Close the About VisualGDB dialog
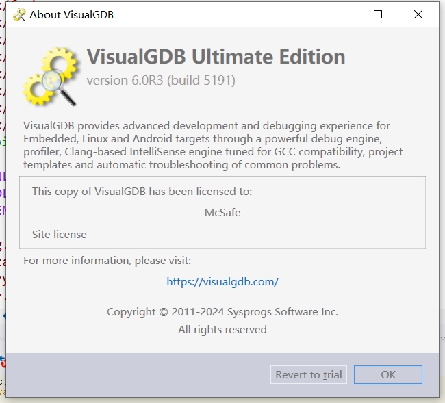Image resolution: width=445 pixels, height=403 pixels. [418, 14]
